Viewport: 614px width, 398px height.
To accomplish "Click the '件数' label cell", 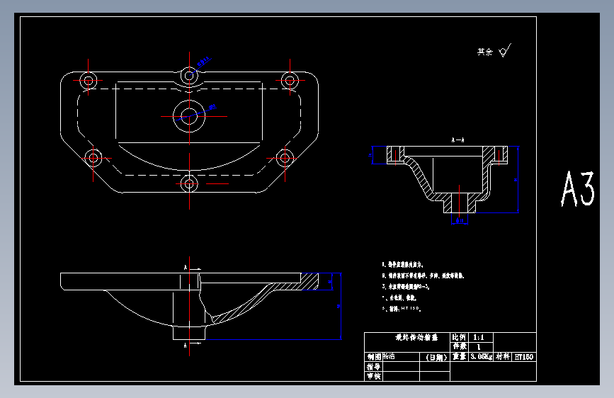I will click(460, 346).
